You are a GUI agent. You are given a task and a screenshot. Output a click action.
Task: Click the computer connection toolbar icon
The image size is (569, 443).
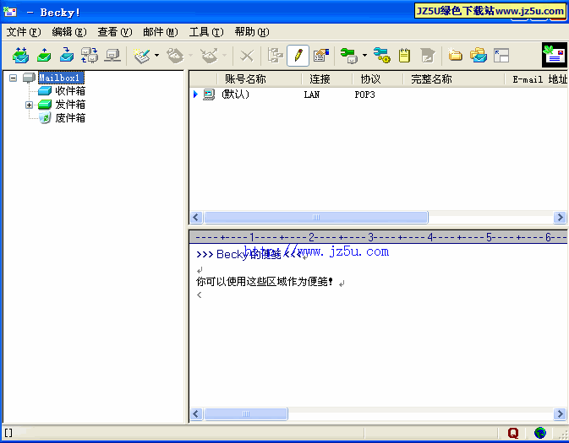[112, 56]
